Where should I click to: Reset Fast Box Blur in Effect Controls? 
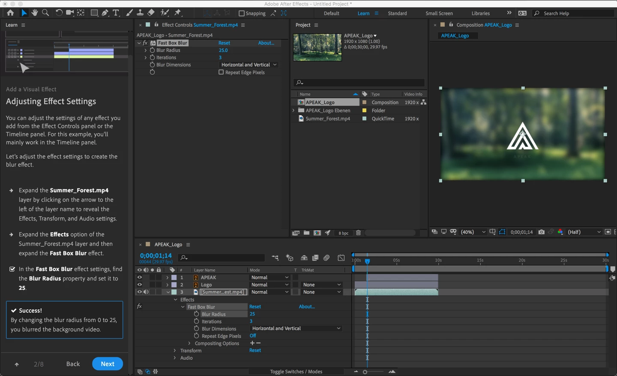click(224, 43)
